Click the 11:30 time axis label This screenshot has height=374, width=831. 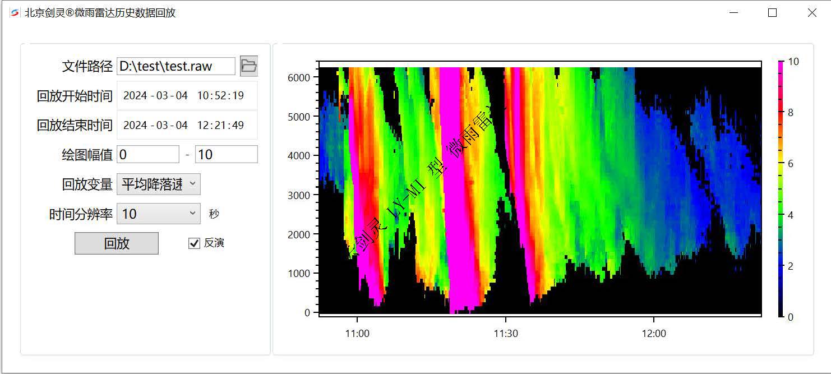click(x=506, y=334)
